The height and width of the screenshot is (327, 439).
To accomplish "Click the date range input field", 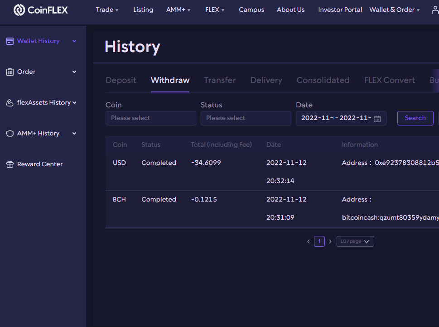I will point(341,118).
